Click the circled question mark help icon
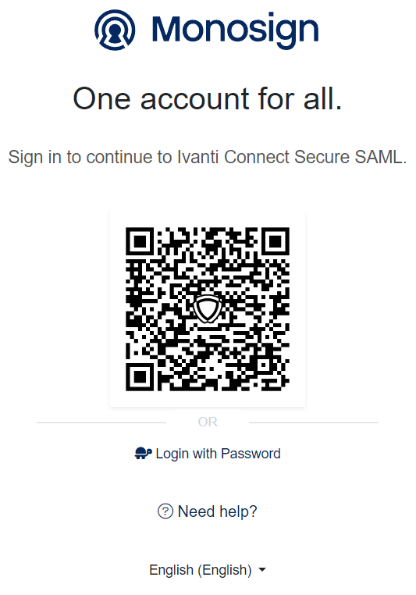Viewport: 416px width, 595px height. tap(165, 511)
